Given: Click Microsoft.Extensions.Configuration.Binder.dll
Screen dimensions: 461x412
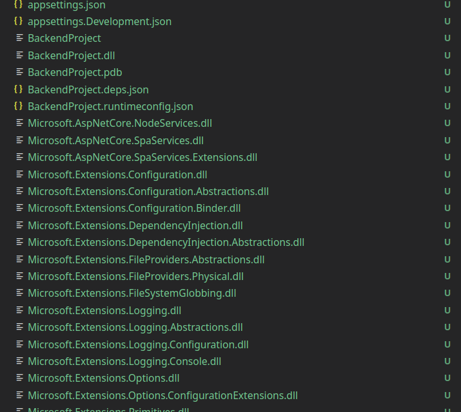Looking at the screenshot, I should [x=133, y=208].
